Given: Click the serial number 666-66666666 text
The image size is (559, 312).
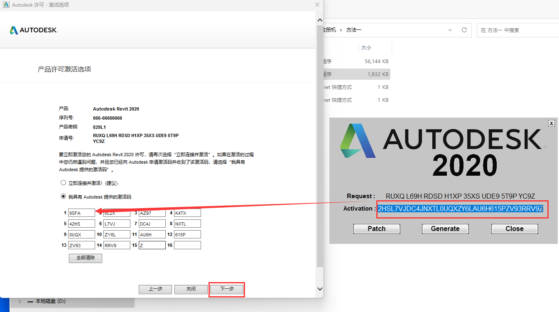Looking at the screenshot, I should click(108, 118).
